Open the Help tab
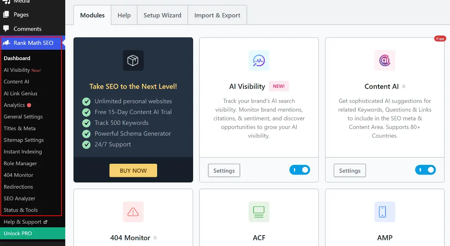 124,15
